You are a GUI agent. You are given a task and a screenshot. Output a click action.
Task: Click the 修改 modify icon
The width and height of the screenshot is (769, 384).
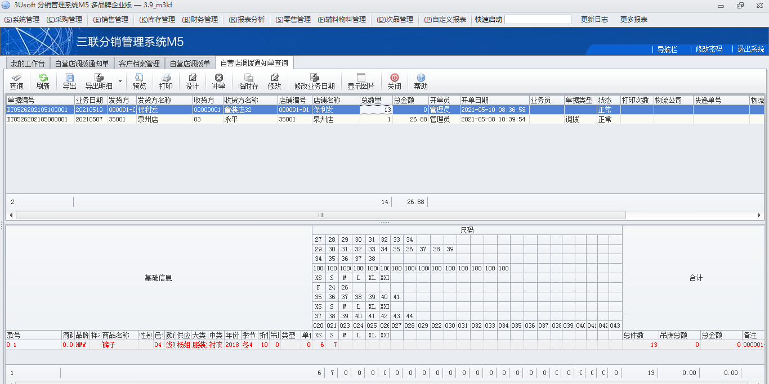pos(274,82)
